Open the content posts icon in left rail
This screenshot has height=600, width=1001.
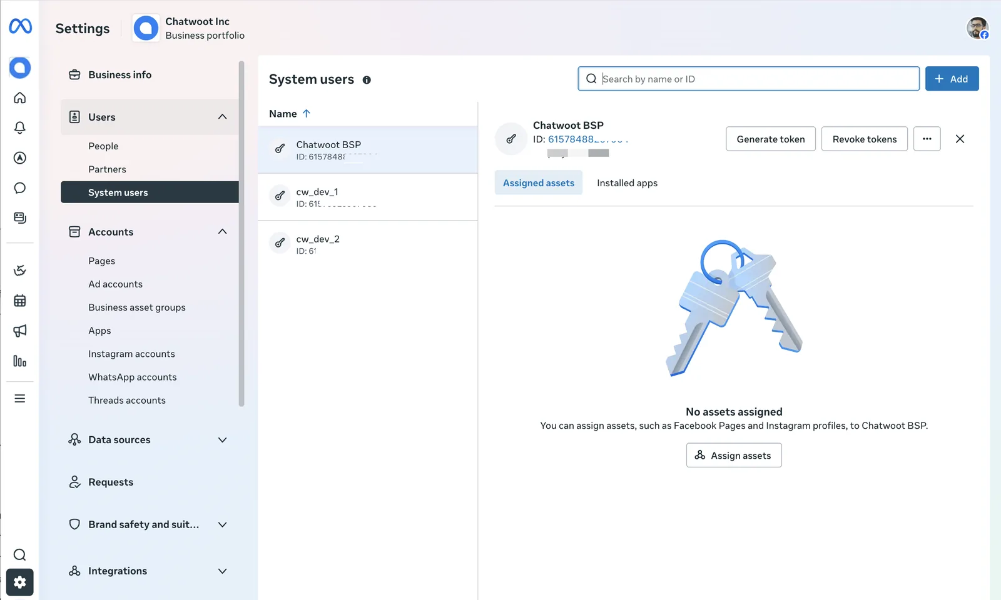20,218
